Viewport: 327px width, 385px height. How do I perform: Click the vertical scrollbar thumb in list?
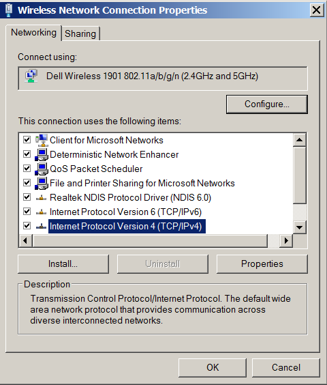[x=299, y=175]
